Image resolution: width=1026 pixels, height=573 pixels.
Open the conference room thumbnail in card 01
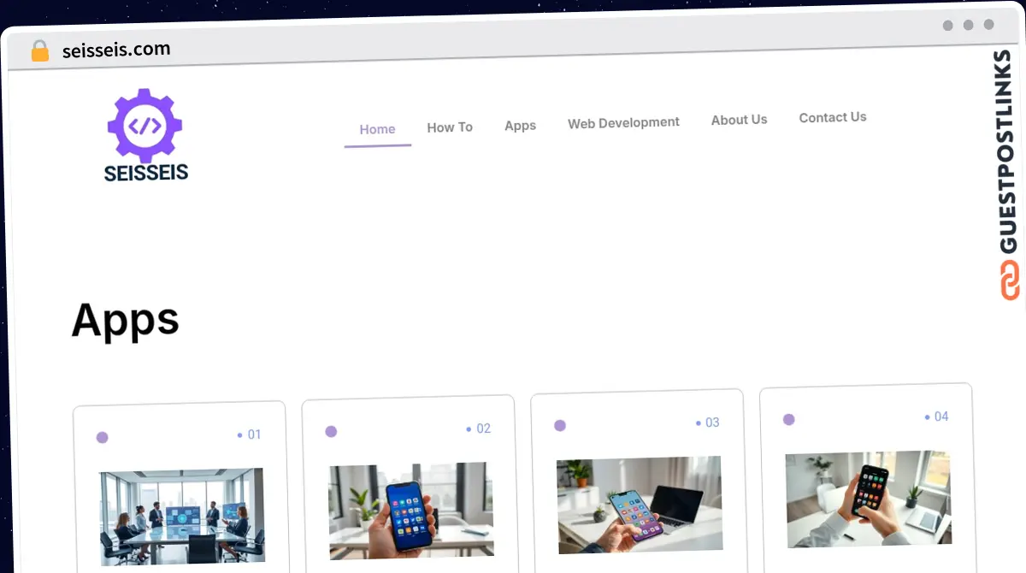[x=181, y=516]
